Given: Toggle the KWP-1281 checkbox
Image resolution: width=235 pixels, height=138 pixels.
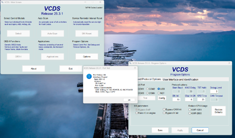Looking at the screenshot, I should point(190,109).
